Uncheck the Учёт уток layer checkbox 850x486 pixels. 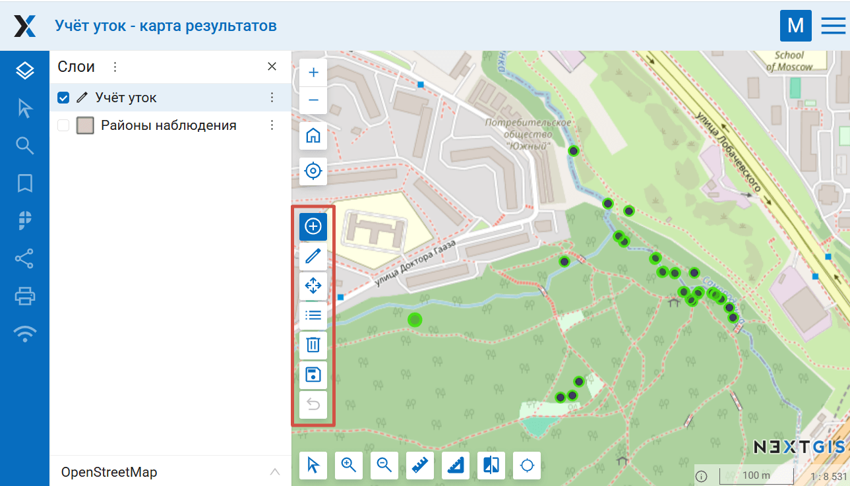coord(63,98)
